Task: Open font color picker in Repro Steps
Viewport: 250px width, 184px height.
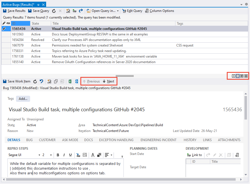Action: 93,155
